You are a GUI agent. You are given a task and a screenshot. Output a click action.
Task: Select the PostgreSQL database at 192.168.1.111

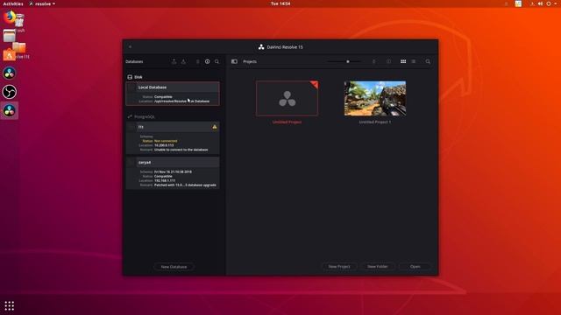pyautogui.click(x=173, y=173)
